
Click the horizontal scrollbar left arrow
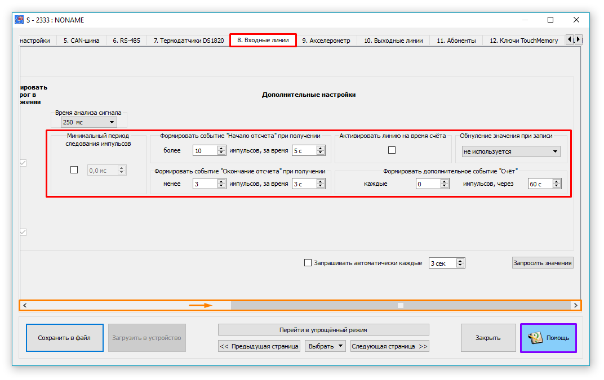click(25, 305)
